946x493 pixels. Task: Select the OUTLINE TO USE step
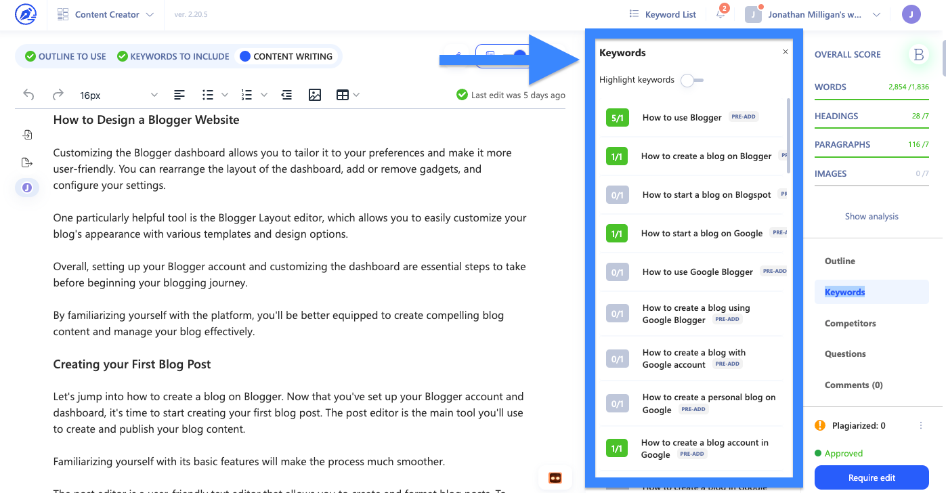pyautogui.click(x=66, y=56)
